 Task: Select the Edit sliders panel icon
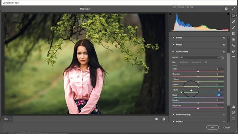[x=234, y=16]
